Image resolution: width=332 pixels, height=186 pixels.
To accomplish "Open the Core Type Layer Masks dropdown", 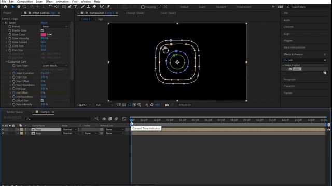I will point(54,66).
